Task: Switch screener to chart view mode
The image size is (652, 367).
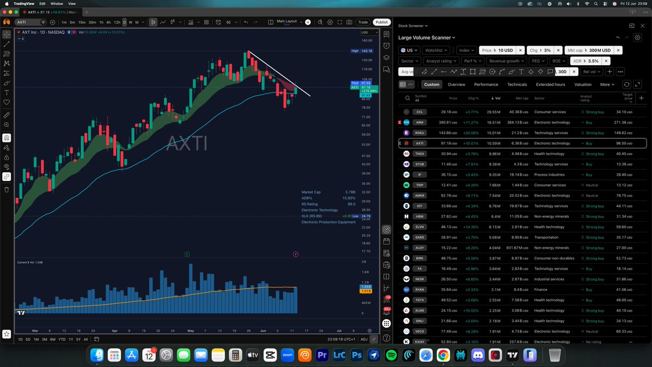Action: pos(410,84)
